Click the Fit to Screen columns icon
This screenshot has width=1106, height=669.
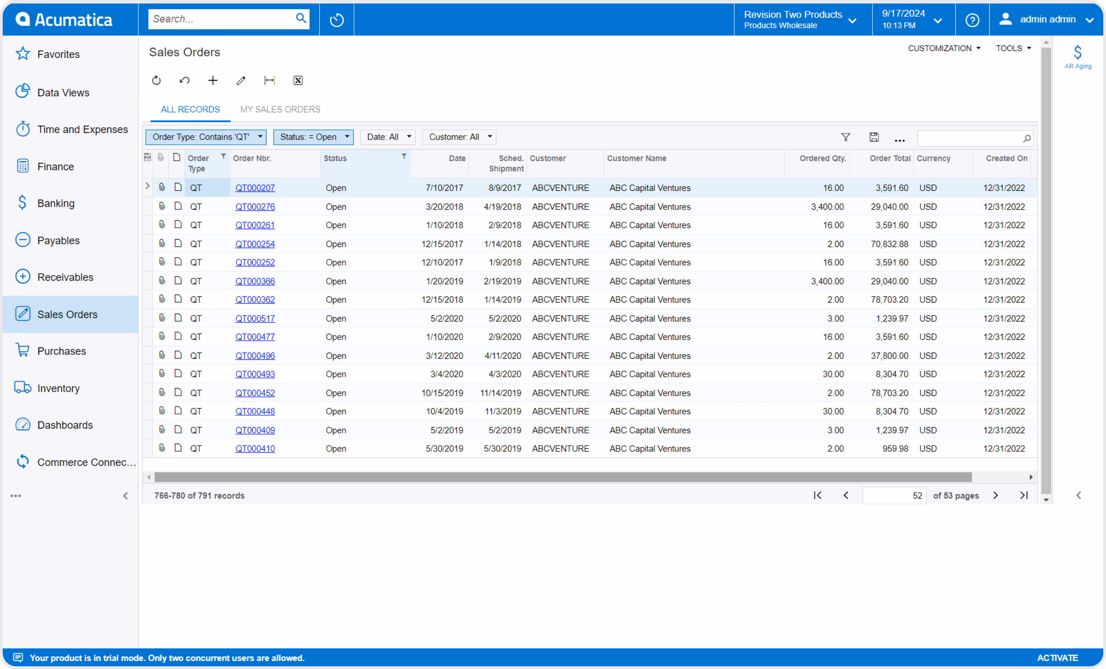coord(269,80)
